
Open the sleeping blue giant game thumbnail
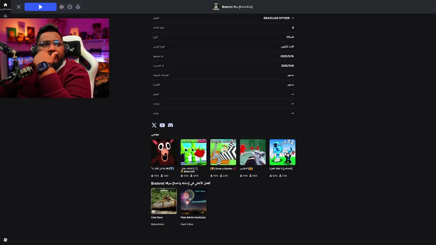282,152
